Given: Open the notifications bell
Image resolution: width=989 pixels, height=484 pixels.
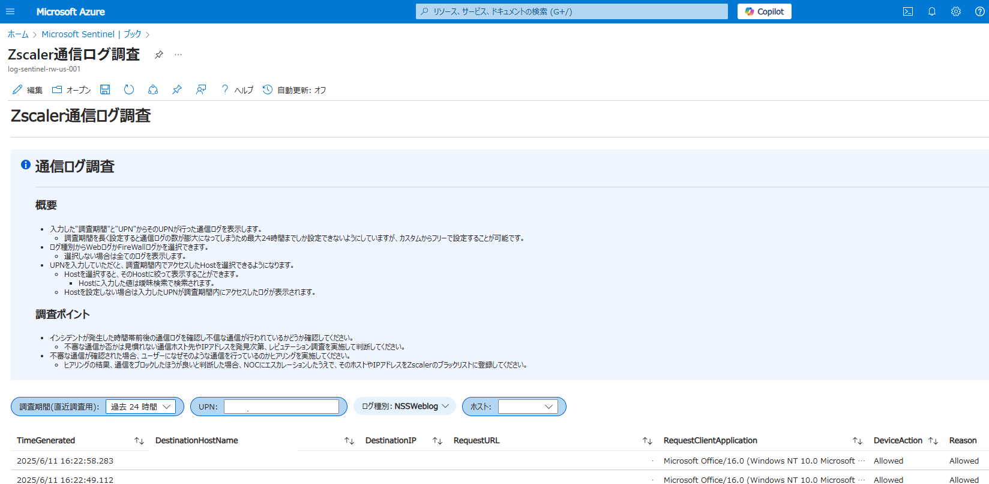Looking at the screenshot, I should point(932,11).
